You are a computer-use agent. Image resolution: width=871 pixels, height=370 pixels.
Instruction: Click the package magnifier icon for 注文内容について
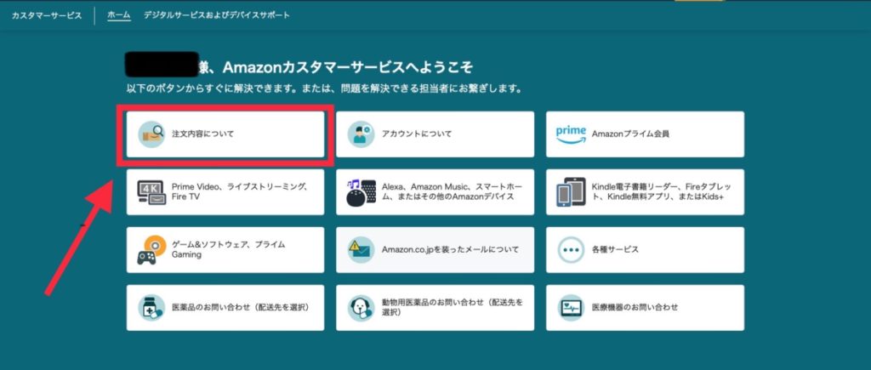(x=151, y=134)
